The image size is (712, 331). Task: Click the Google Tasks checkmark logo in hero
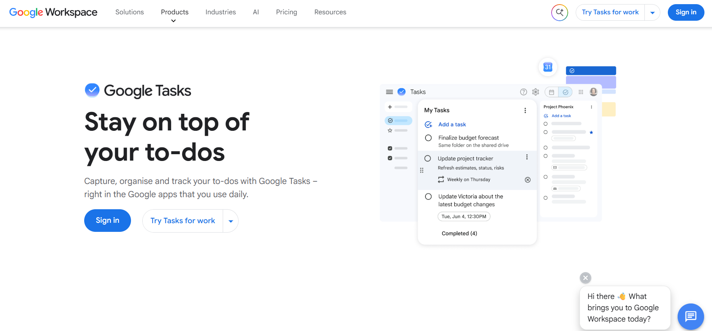pyautogui.click(x=92, y=90)
